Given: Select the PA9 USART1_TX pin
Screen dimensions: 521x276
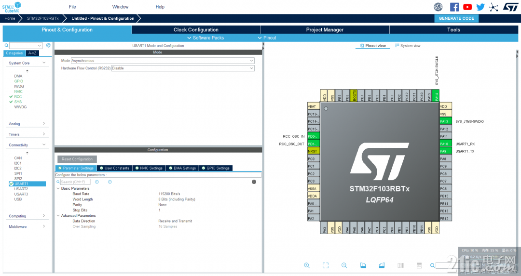Looking at the screenshot, I should pyautogui.click(x=446, y=151).
